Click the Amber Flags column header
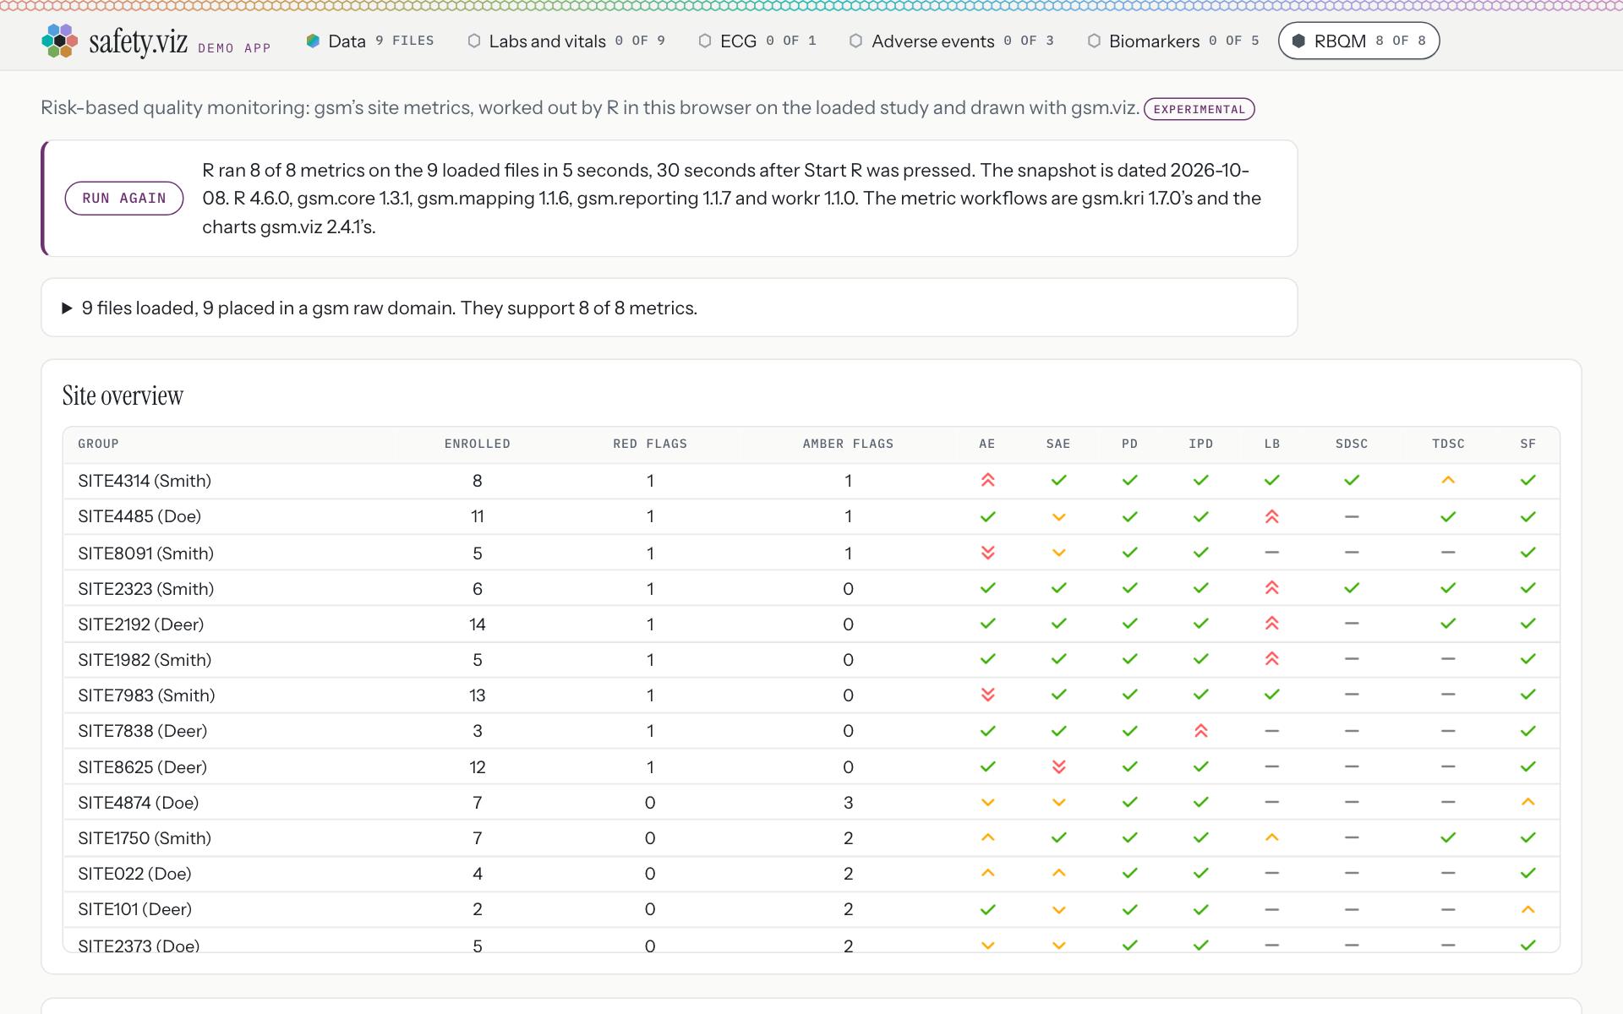 pyautogui.click(x=848, y=444)
